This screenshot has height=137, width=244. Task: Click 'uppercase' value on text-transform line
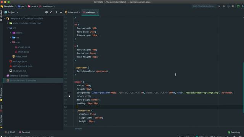[101, 71]
